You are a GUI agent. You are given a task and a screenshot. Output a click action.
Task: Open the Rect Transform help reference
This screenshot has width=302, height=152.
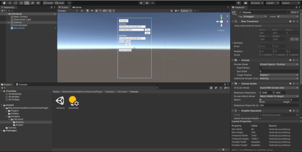(290, 21)
